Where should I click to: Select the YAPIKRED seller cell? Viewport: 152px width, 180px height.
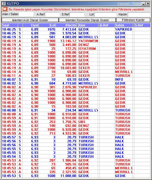(124, 29)
